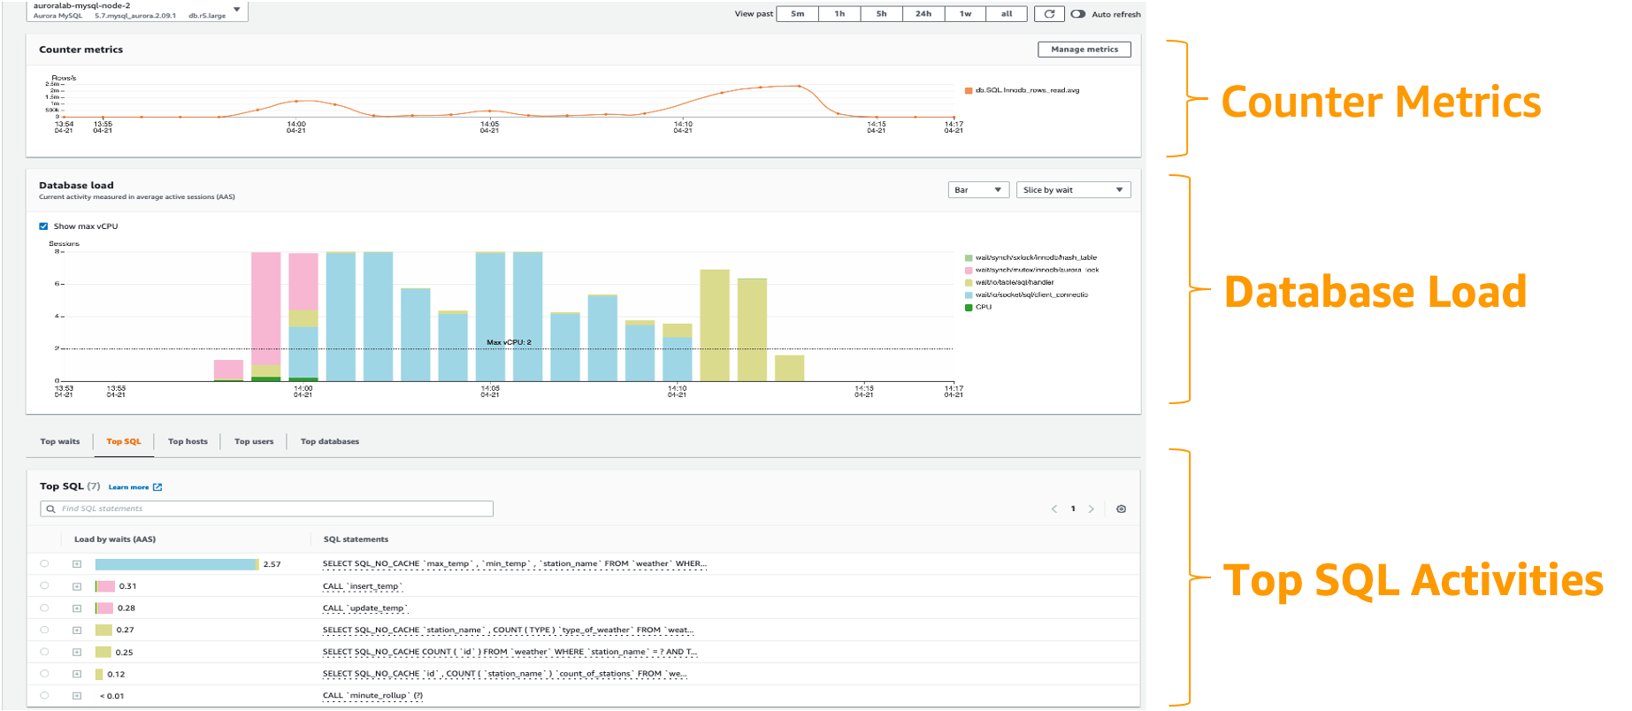The image size is (1632, 711).
Task: Click the search magnifier icon
Action: [x=51, y=508]
